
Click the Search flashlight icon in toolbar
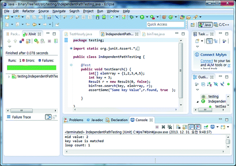click(196, 17)
